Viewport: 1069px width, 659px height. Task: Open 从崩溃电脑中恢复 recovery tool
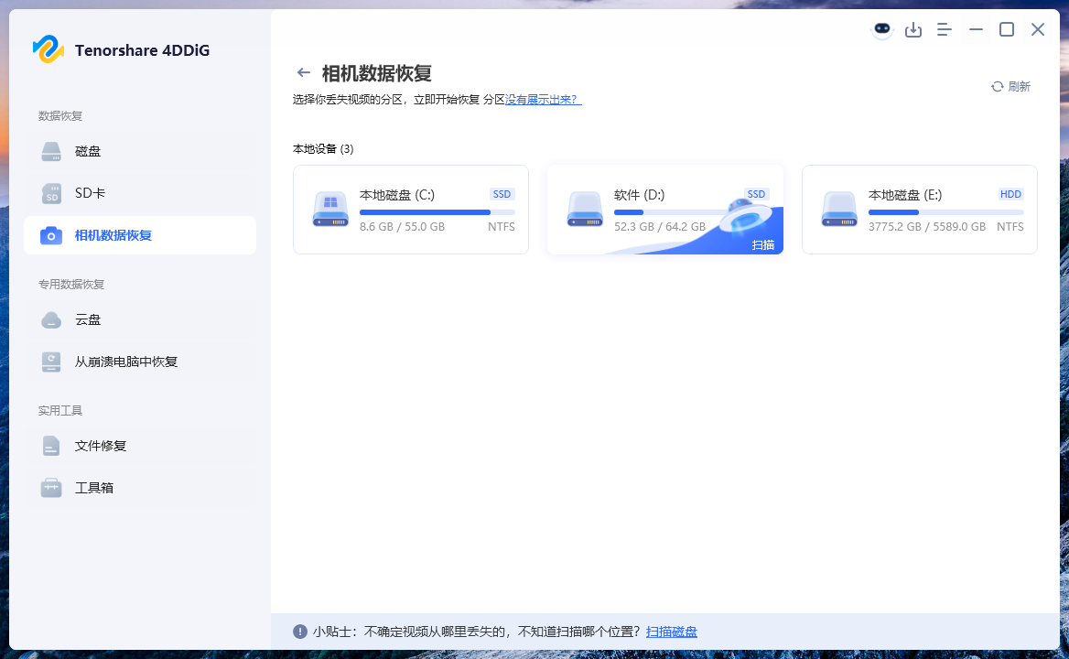[50, 362]
